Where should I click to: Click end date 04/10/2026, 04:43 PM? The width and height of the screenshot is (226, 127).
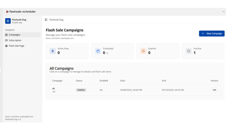click(173, 90)
